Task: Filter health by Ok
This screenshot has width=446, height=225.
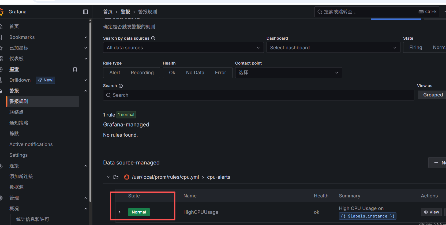Action: pyautogui.click(x=172, y=73)
